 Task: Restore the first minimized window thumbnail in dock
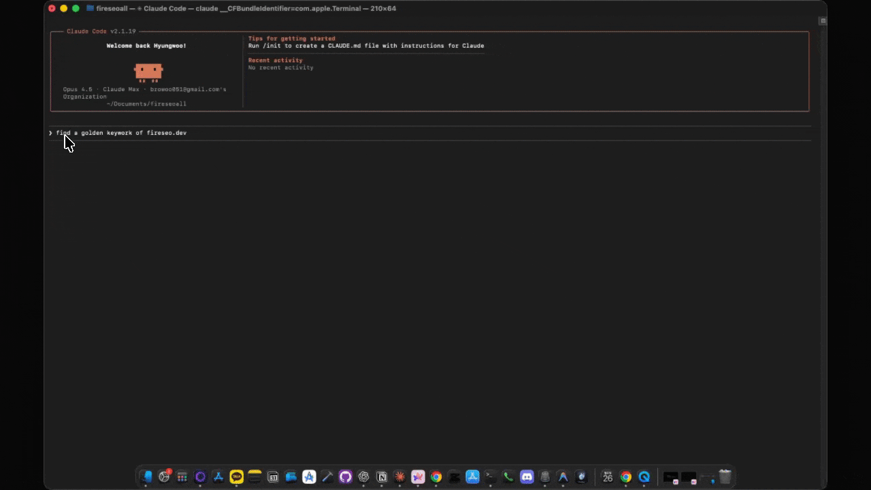[x=671, y=477]
